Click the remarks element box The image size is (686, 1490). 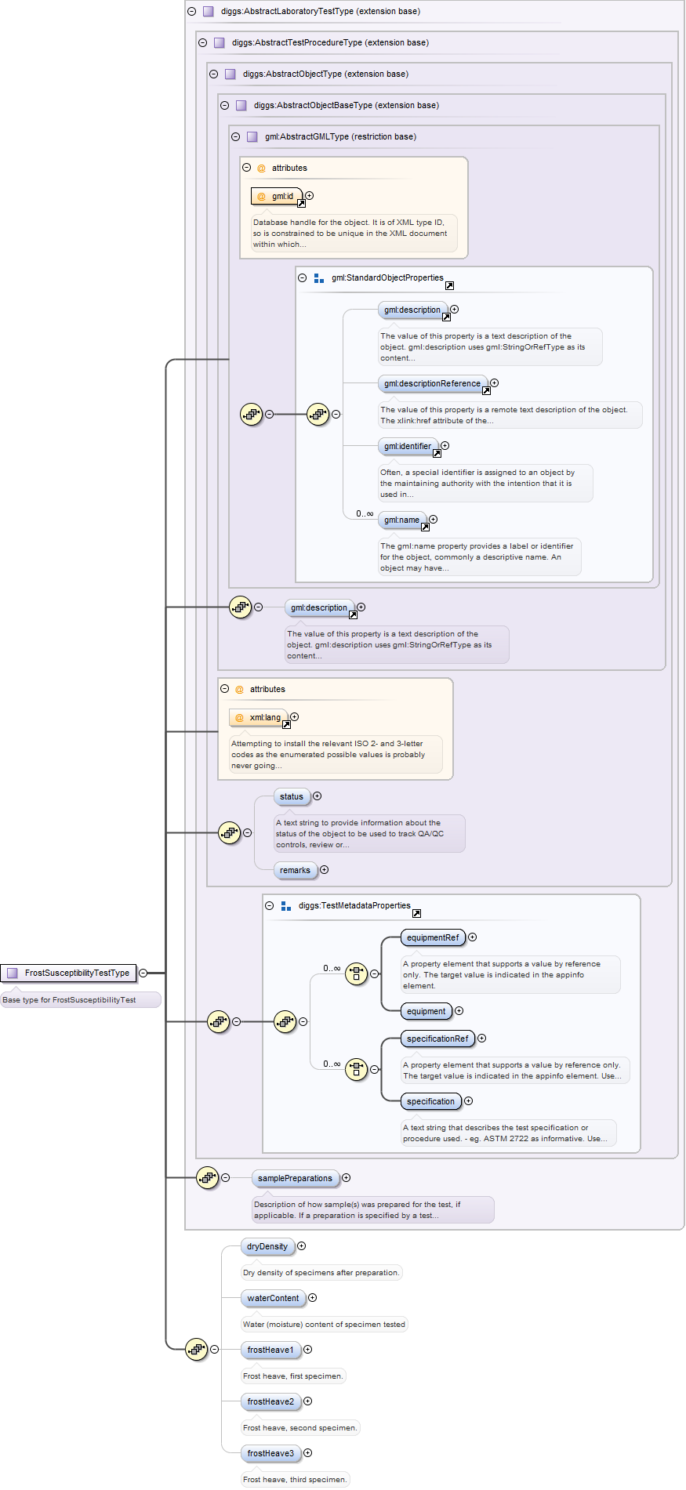click(295, 870)
